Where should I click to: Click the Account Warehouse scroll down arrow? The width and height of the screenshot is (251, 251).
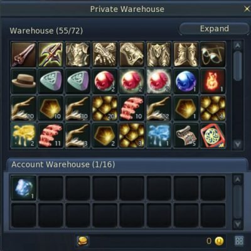coord(238,224)
